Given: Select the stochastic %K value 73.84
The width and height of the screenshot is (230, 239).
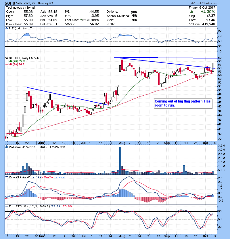Looking at the screenshot, I should coord(56,206).
